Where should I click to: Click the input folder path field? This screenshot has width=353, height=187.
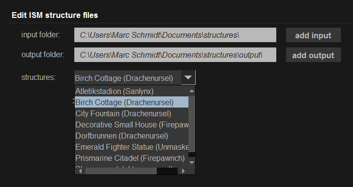175,35
